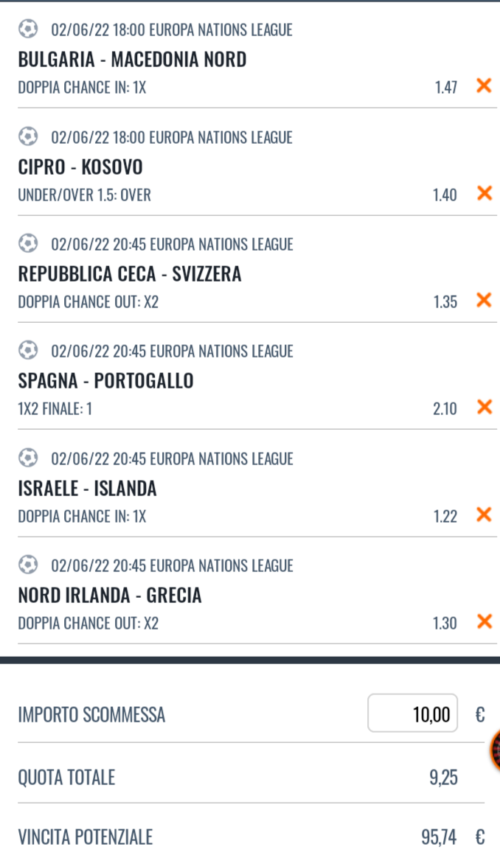Remove the Bulgaria - Macedonia Nord bet
Screen dimensions: 500x858
484,86
